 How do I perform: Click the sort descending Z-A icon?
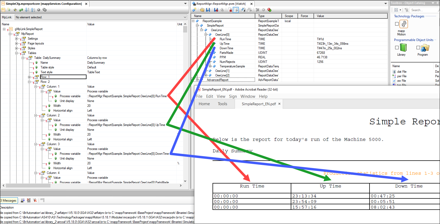33,10
